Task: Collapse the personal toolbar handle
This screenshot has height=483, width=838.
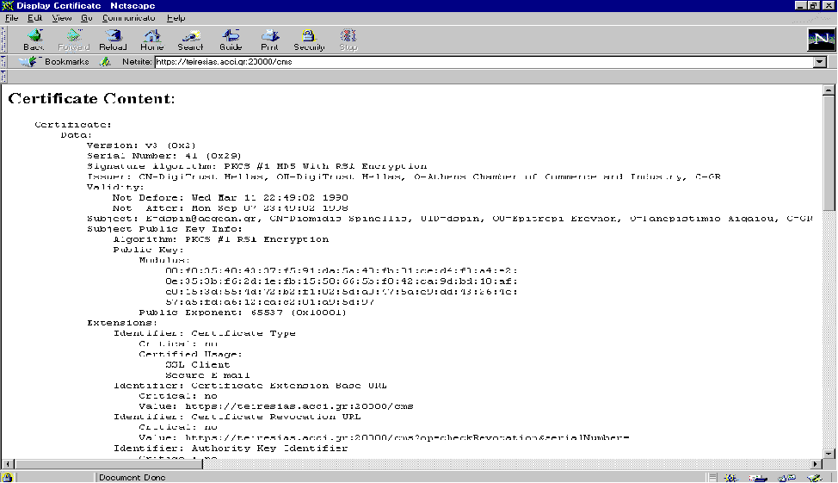Action: (3, 76)
